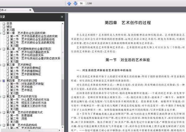The height and width of the screenshot is (132, 186).
Task: Select 第四章 艺术创作的过程 bookmark
Action: [x=22, y=81]
